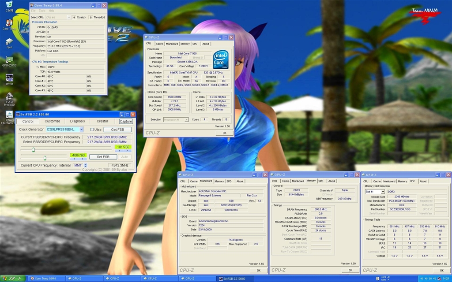Click the Capture button in SetFSB
This screenshot has height=282, width=452.
click(126, 121)
